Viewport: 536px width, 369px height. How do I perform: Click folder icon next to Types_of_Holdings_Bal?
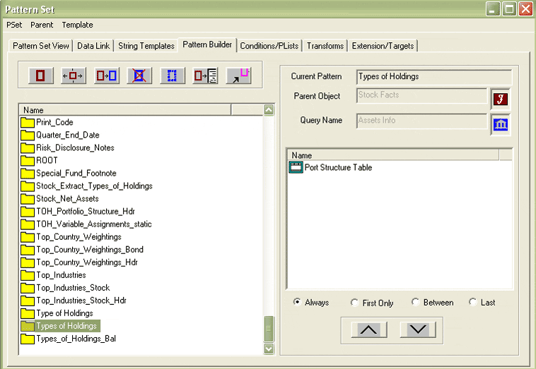click(x=28, y=339)
